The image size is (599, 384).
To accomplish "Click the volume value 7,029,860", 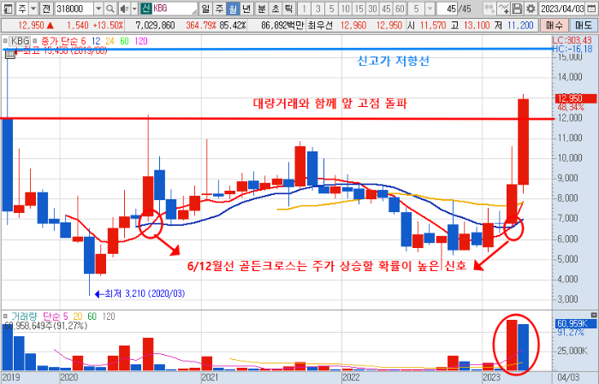I will pyautogui.click(x=155, y=26).
